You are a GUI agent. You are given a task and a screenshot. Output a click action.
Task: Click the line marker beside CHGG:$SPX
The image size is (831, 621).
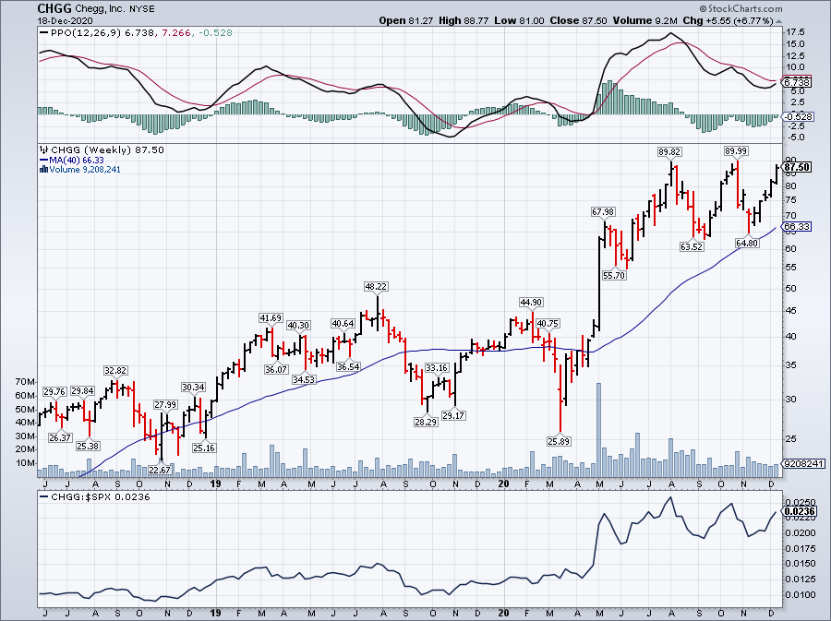44,496
